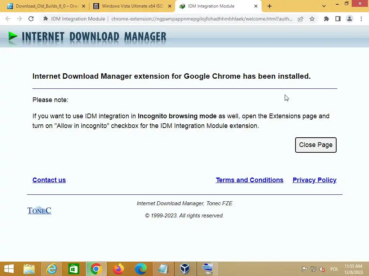
Task: Open the network tray icon
Action: (314, 269)
